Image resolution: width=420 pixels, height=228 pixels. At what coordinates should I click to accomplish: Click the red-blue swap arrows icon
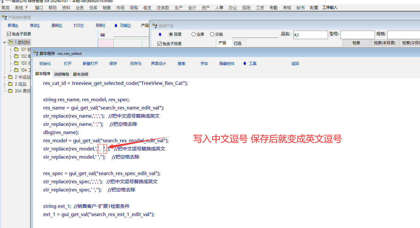102,35
